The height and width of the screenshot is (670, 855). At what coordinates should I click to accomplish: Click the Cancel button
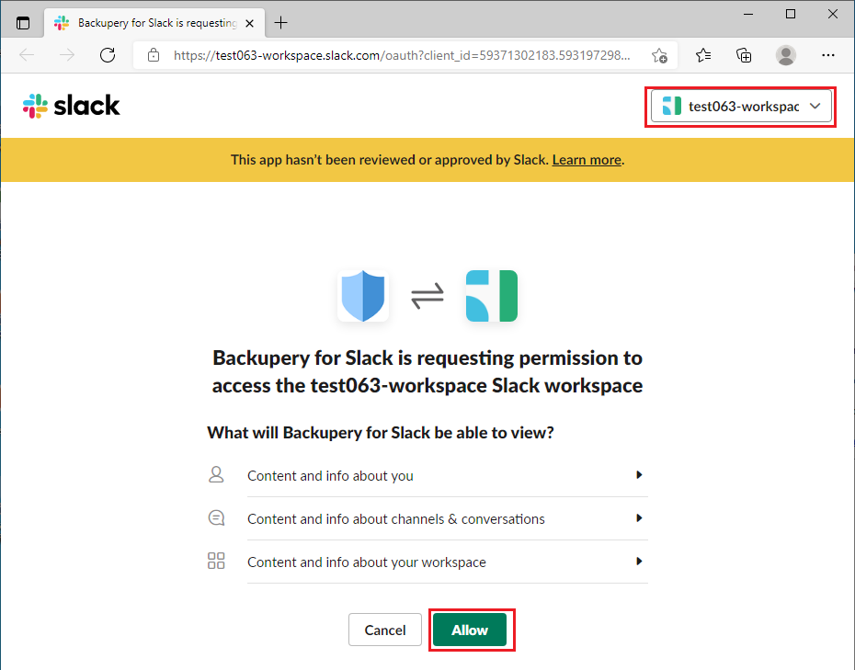click(385, 630)
